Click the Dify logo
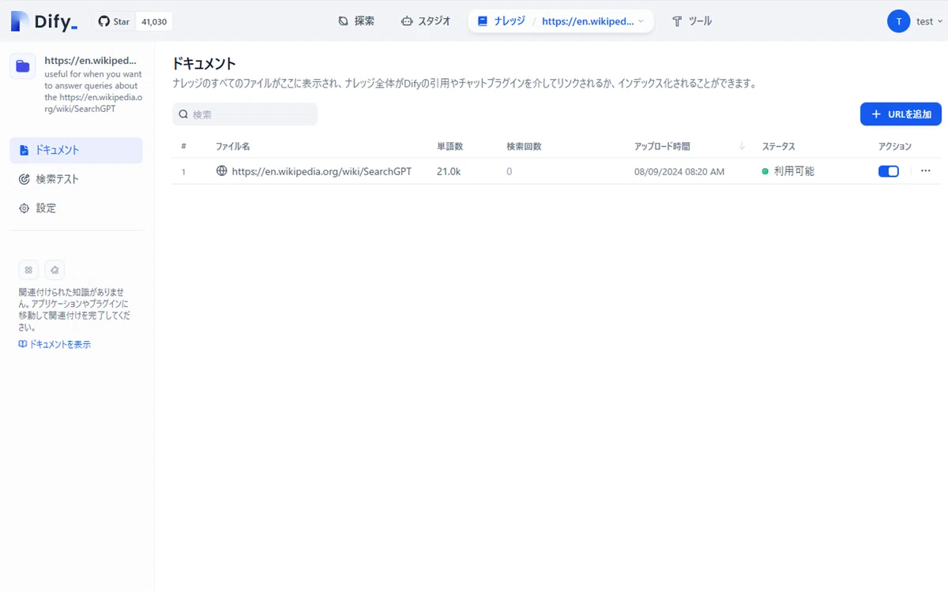Image resolution: width=948 pixels, height=591 pixels. (44, 21)
